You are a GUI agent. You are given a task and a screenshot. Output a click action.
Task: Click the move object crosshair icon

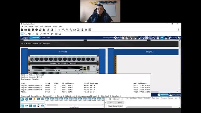click(154, 38)
